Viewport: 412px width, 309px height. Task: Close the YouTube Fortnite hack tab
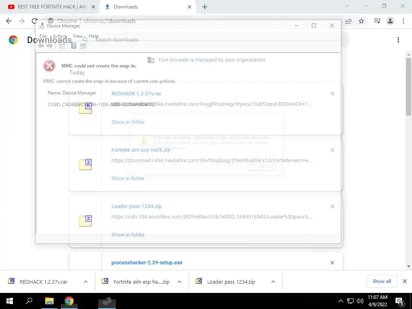click(x=93, y=7)
